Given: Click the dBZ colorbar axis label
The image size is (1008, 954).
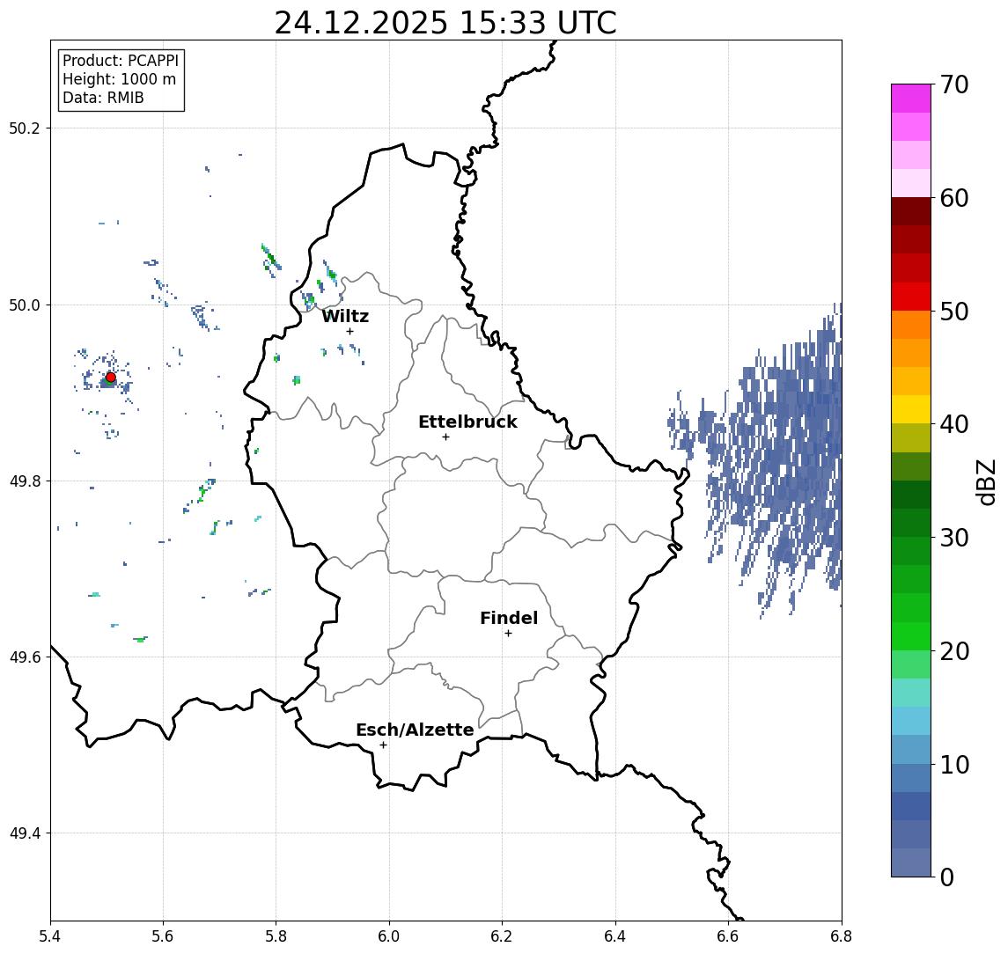Looking at the screenshot, I should (986, 481).
